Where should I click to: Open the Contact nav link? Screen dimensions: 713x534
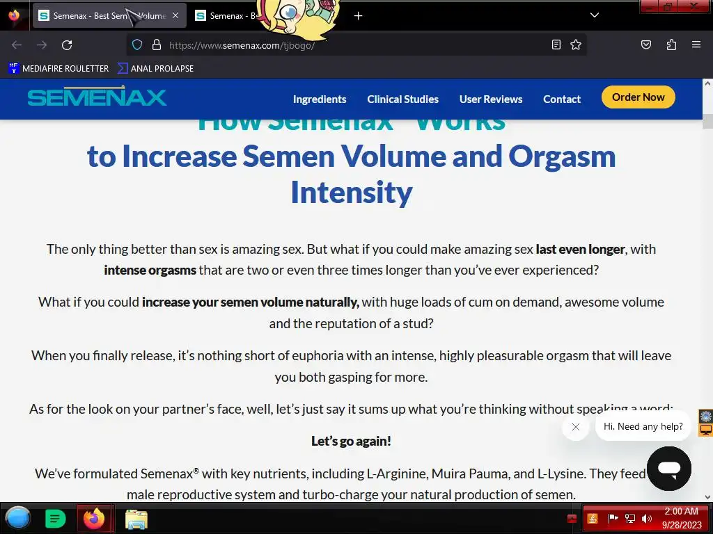pos(562,99)
